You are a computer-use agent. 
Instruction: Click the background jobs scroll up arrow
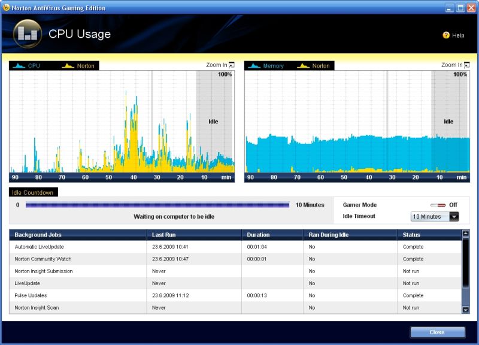(x=466, y=234)
